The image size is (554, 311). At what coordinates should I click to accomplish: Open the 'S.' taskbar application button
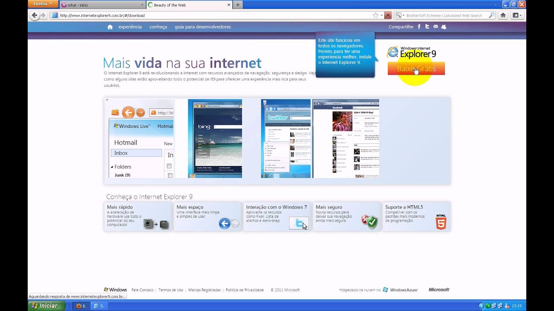coord(99,306)
